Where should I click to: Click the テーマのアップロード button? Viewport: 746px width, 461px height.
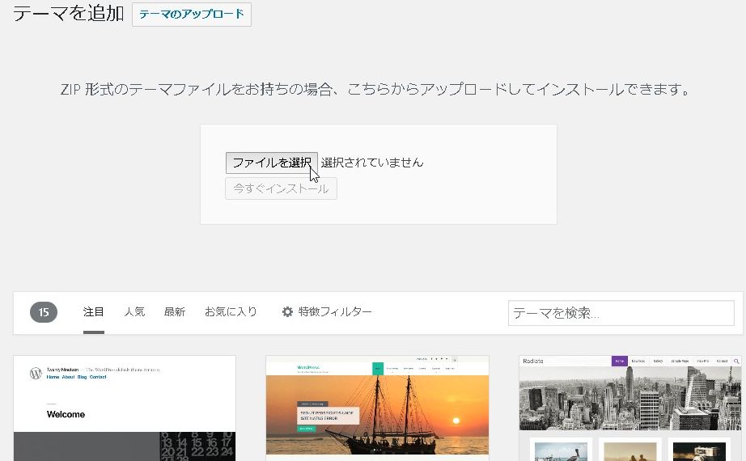(191, 15)
